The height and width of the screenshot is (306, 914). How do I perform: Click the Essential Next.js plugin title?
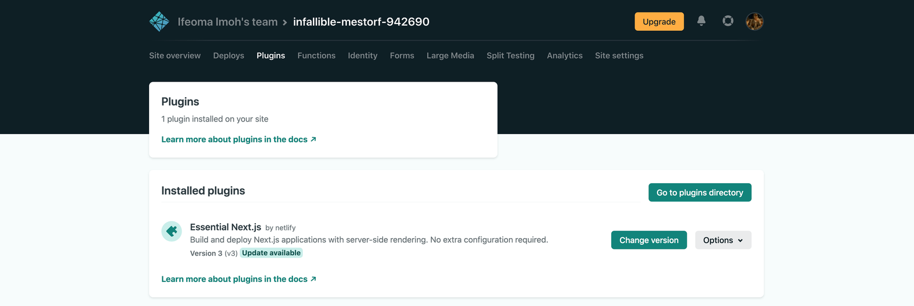226,227
